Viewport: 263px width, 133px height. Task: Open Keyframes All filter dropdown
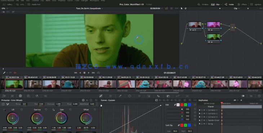coord(236,100)
